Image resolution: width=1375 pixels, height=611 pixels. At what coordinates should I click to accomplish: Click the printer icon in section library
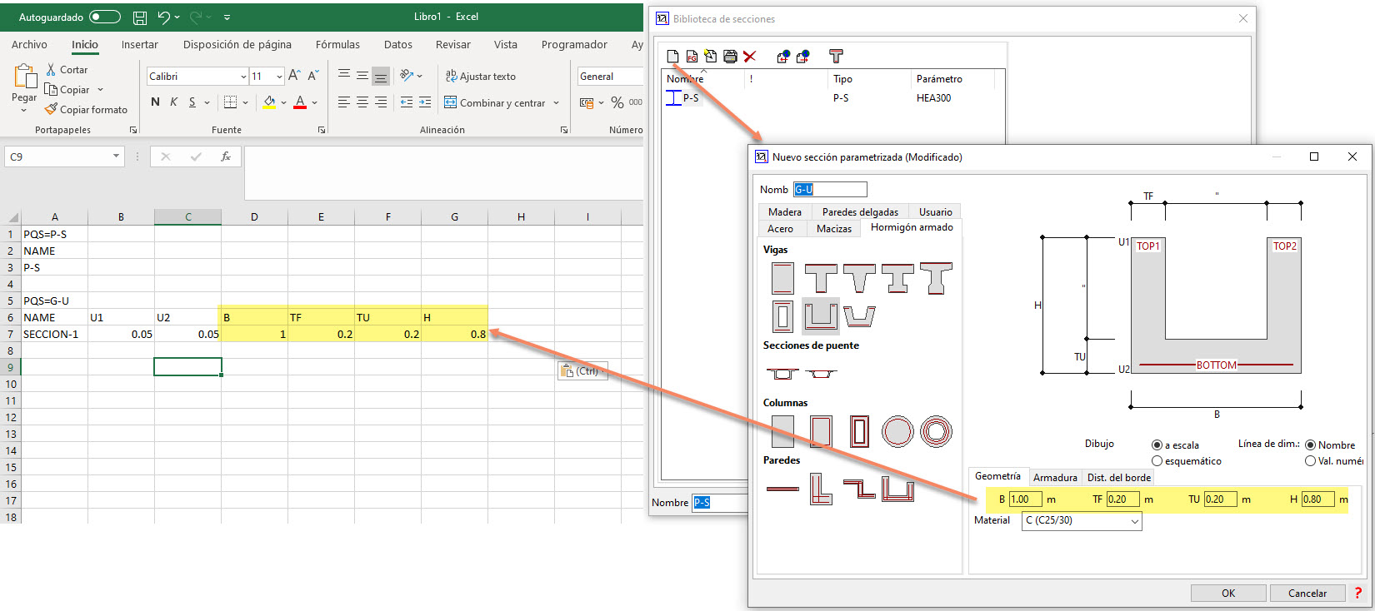coord(730,57)
